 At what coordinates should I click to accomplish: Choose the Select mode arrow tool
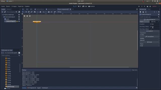(x=23, y=12)
